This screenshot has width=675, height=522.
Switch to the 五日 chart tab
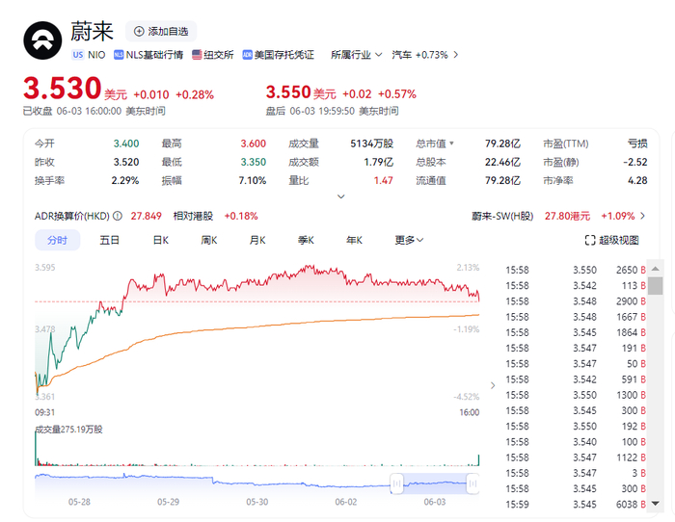[109, 240]
